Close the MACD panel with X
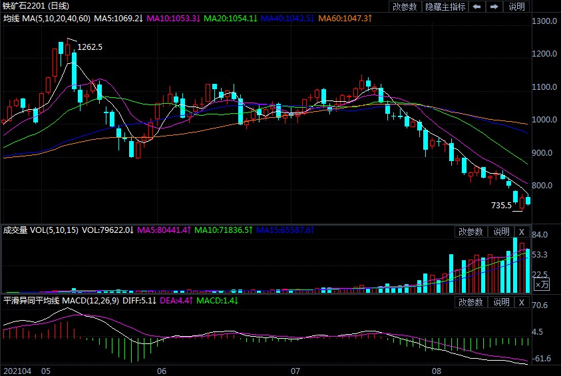This screenshot has height=376, width=561. tap(522, 302)
